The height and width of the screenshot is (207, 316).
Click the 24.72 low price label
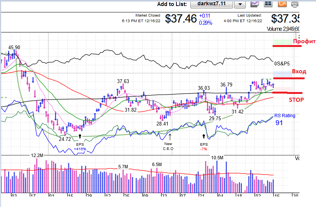[x=65, y=139]
